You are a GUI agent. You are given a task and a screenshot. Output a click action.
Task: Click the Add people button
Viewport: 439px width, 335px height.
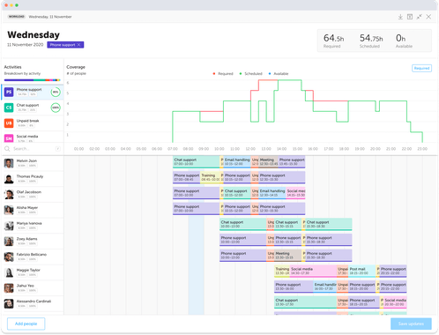click(26, 324)
